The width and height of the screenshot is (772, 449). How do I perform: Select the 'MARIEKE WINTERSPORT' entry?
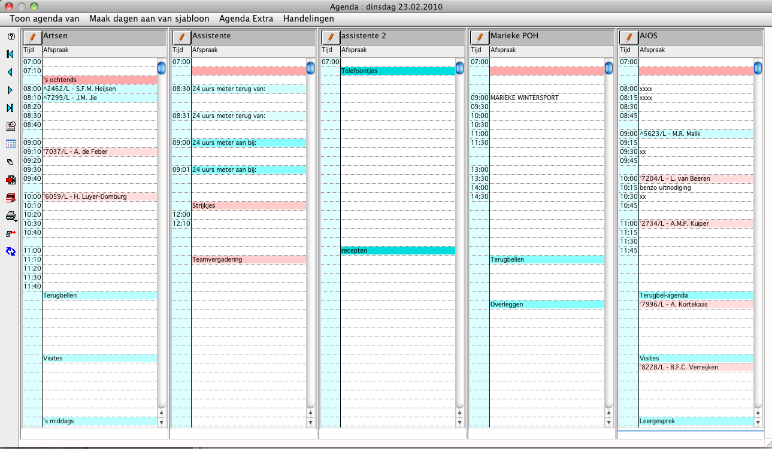coord(547,98)
